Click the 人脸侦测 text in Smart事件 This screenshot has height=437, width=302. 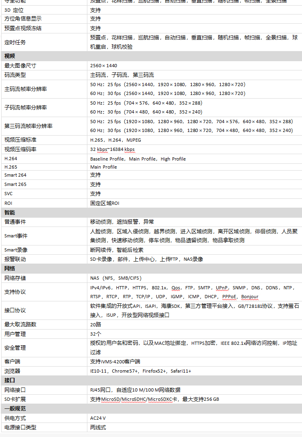click(x=101, y=231)
